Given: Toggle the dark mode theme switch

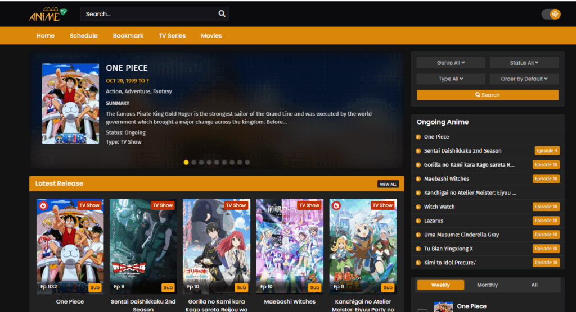Looking at the screenshot, I should [551, 14].
